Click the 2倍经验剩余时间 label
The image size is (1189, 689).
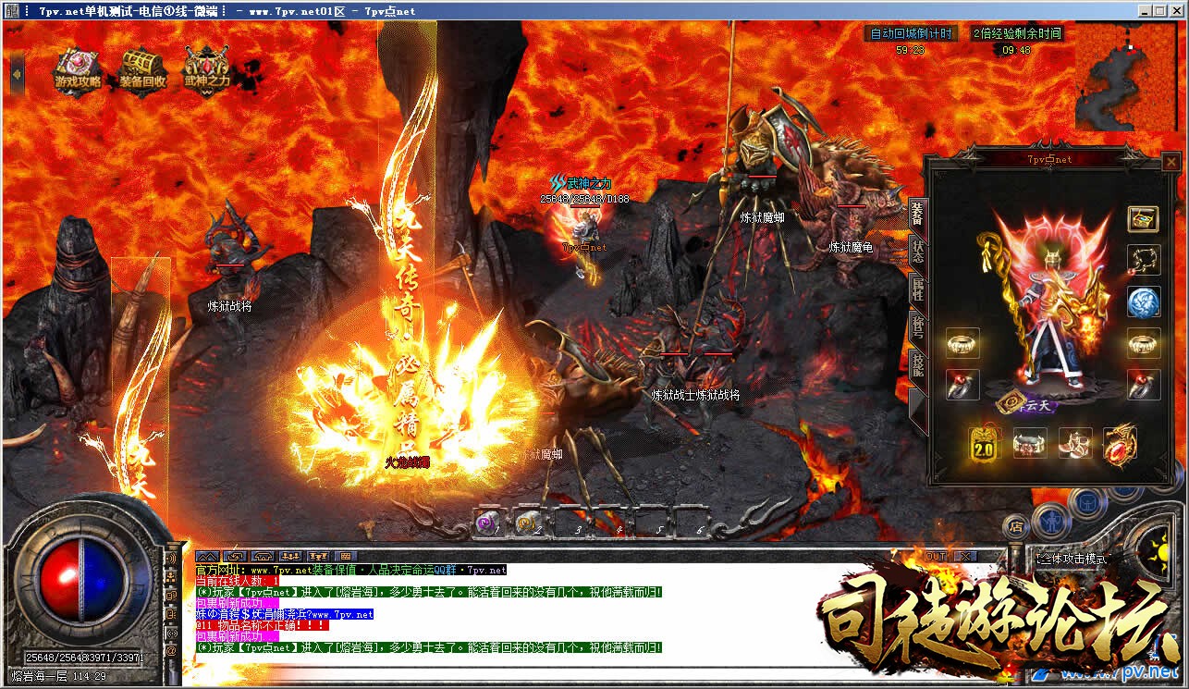click(1016, 33)
